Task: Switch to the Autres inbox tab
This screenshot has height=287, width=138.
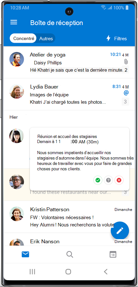Action: 46,39
